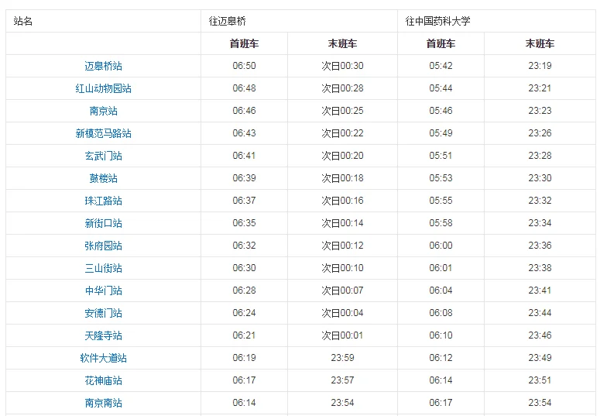The image size is (607, 416).
Task: Select 23:59 in the 软件大道站 row
Action: (x=342, y=358)
